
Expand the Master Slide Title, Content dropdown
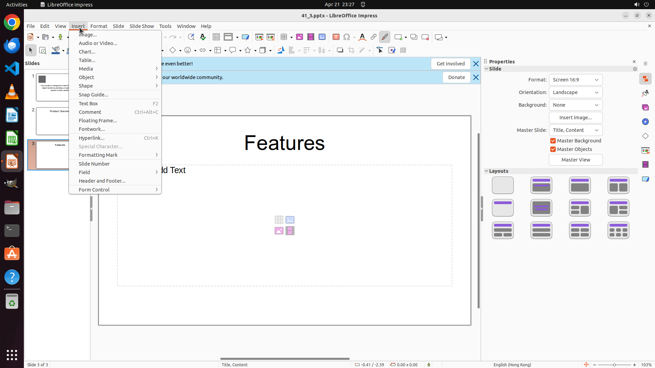tap(576, 130)
